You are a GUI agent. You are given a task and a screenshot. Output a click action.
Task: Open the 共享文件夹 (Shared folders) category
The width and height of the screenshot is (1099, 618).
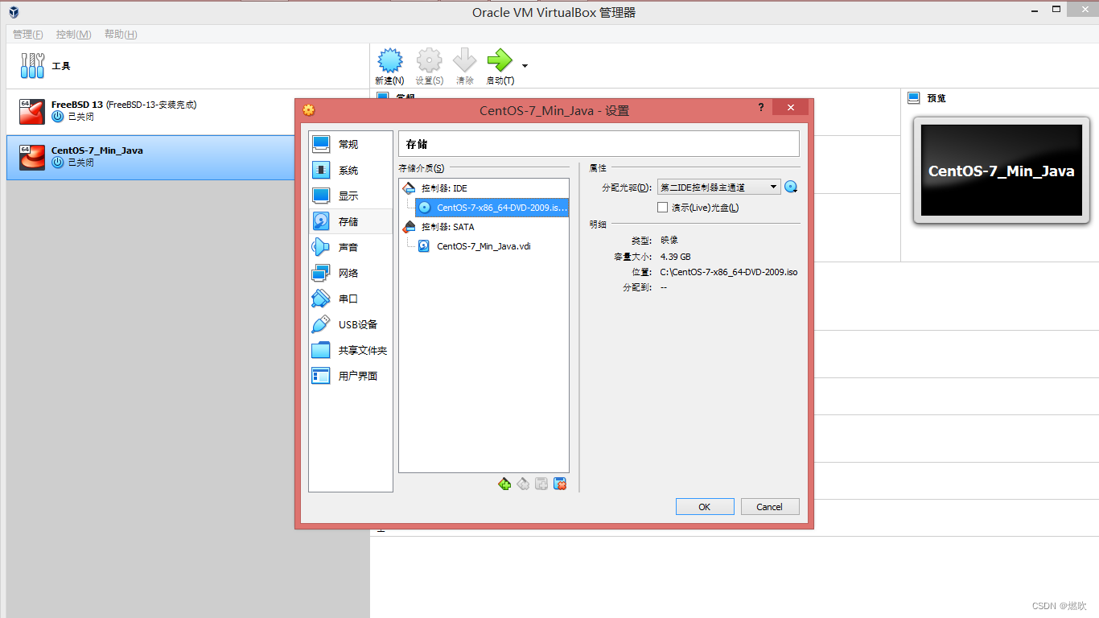click(351, 350)
